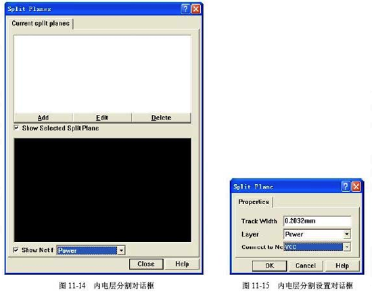Image resolution: width=372 pixels, height=296 pixels.
Task: Click the Delete split plane button
Action: tap(161, 118)
